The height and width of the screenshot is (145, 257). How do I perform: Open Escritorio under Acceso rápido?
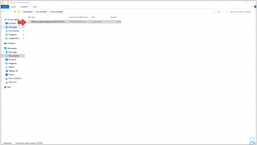coord(13,23)
